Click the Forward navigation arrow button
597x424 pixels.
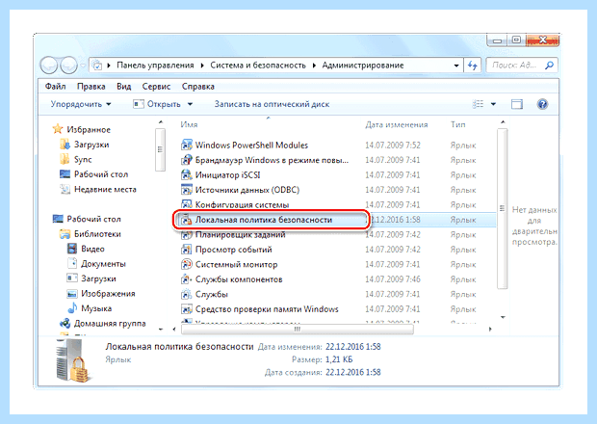click(68, 66)
